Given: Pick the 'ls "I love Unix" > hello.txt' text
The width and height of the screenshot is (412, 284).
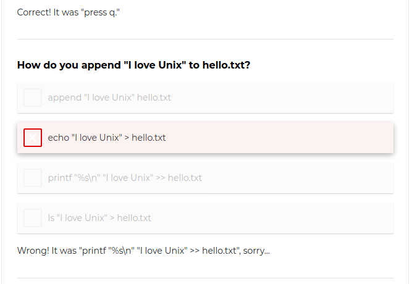Looking at the screenshot, I should click(99, 218).
